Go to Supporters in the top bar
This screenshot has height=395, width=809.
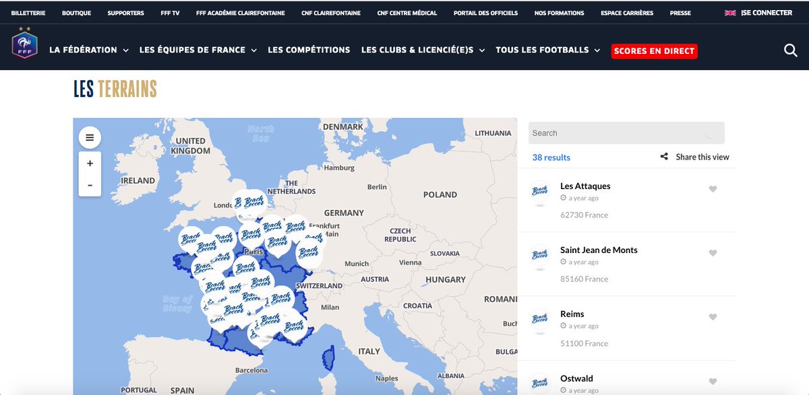(125, 13)
